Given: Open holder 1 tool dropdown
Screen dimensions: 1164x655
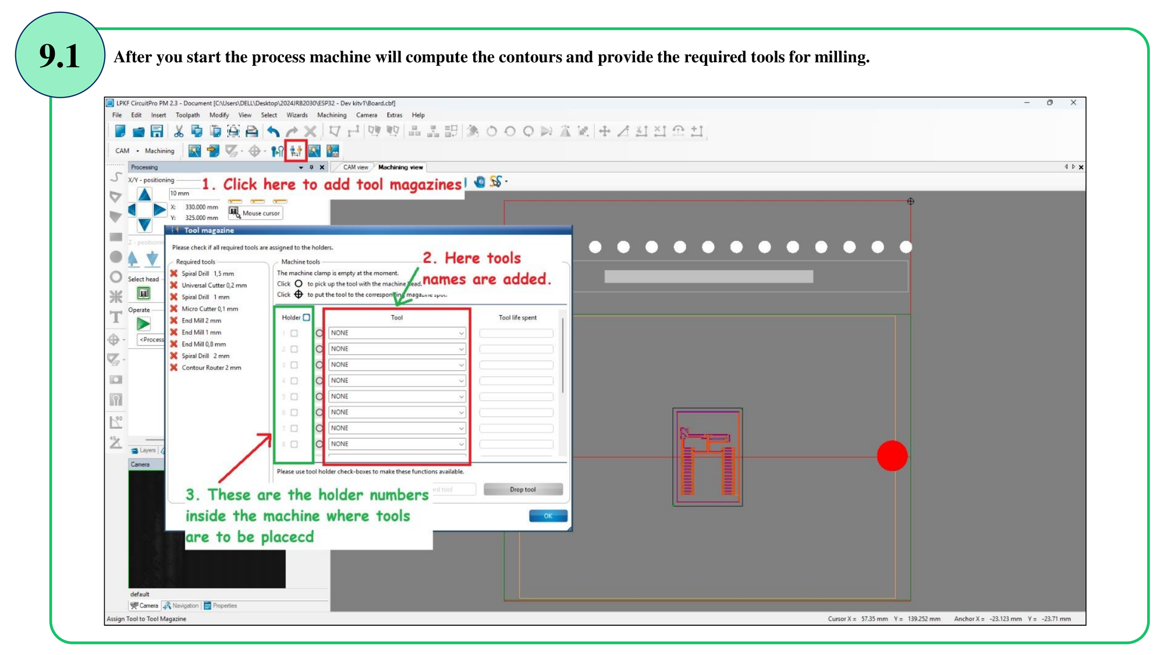Looking at the screenshot, I should click(x=397, y=333).
